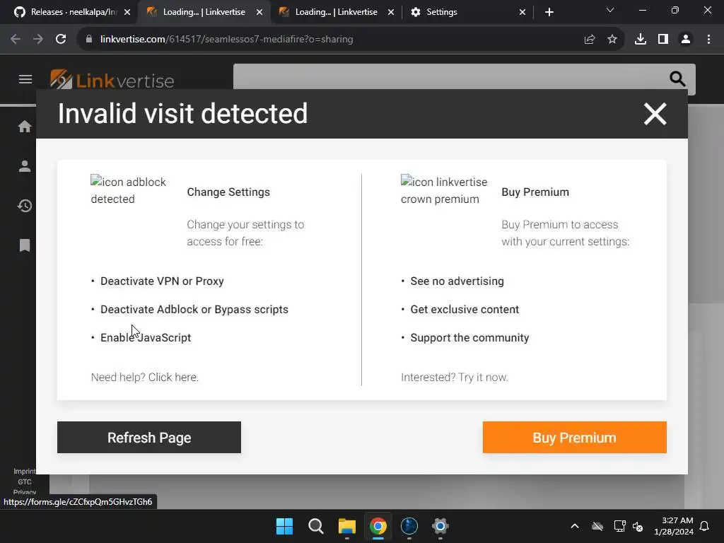Open the Settings gear taskbar icon
The height and width of the screenshot is (543, 724).
(x=440, y=526)
